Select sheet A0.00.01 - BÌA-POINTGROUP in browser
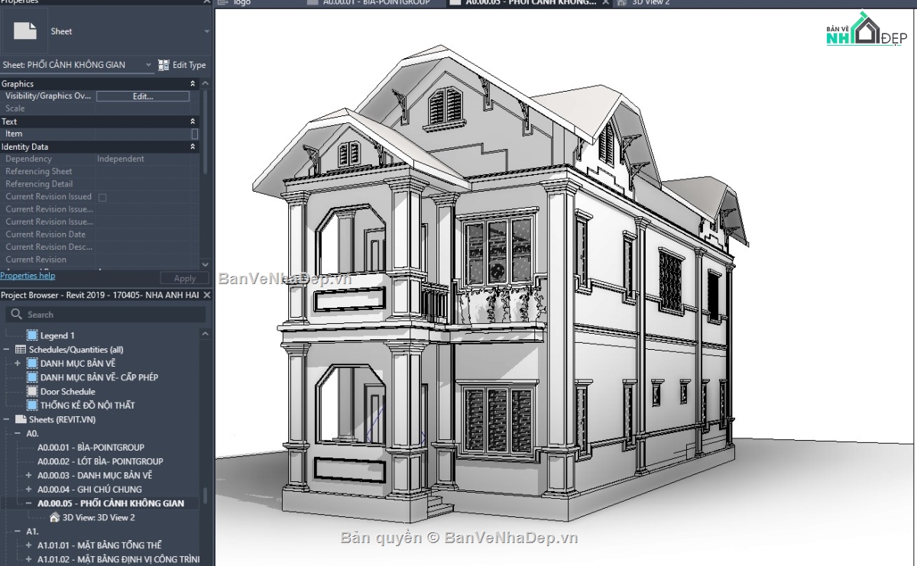The height and width of the screenshot is (566, 917). pyautogui.click(x=91, y=448)
